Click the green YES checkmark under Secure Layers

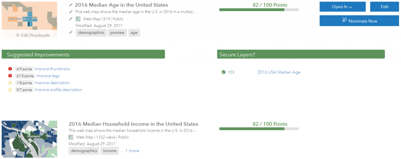click(223, 72)
